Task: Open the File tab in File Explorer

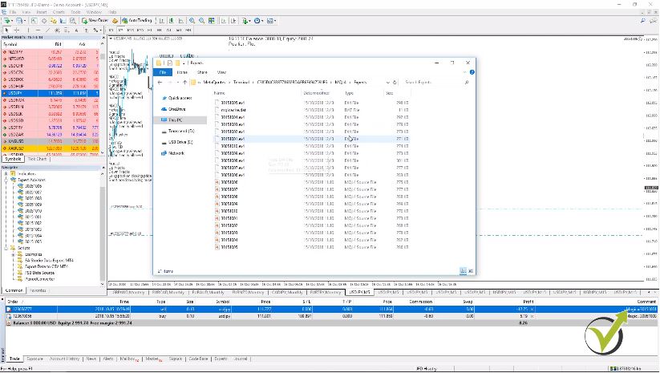Action: pyautogui.click(x=163, y=72)
